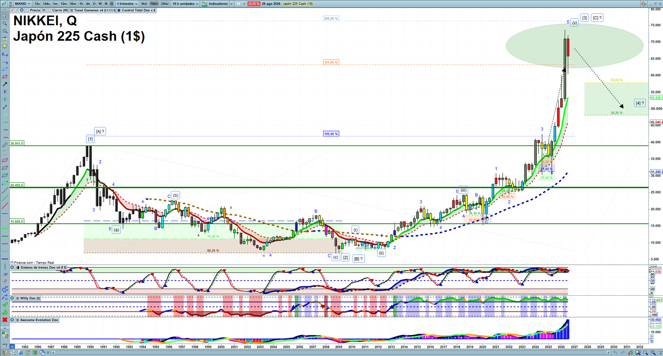This screenshot has width=663, height=356.
Task: Select the zoom-area selection tool
Action: click(5, 31)
